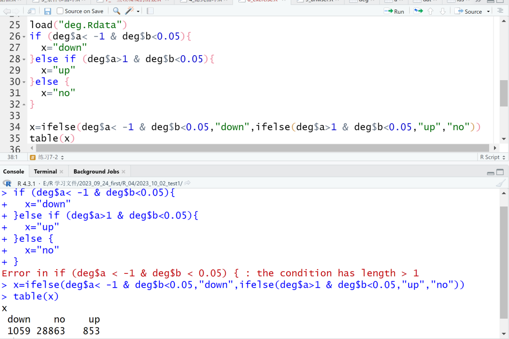Click the value 853 under up
Viewport: 509px width, 339px height.
pyautogui.click(x=91, y=331)
